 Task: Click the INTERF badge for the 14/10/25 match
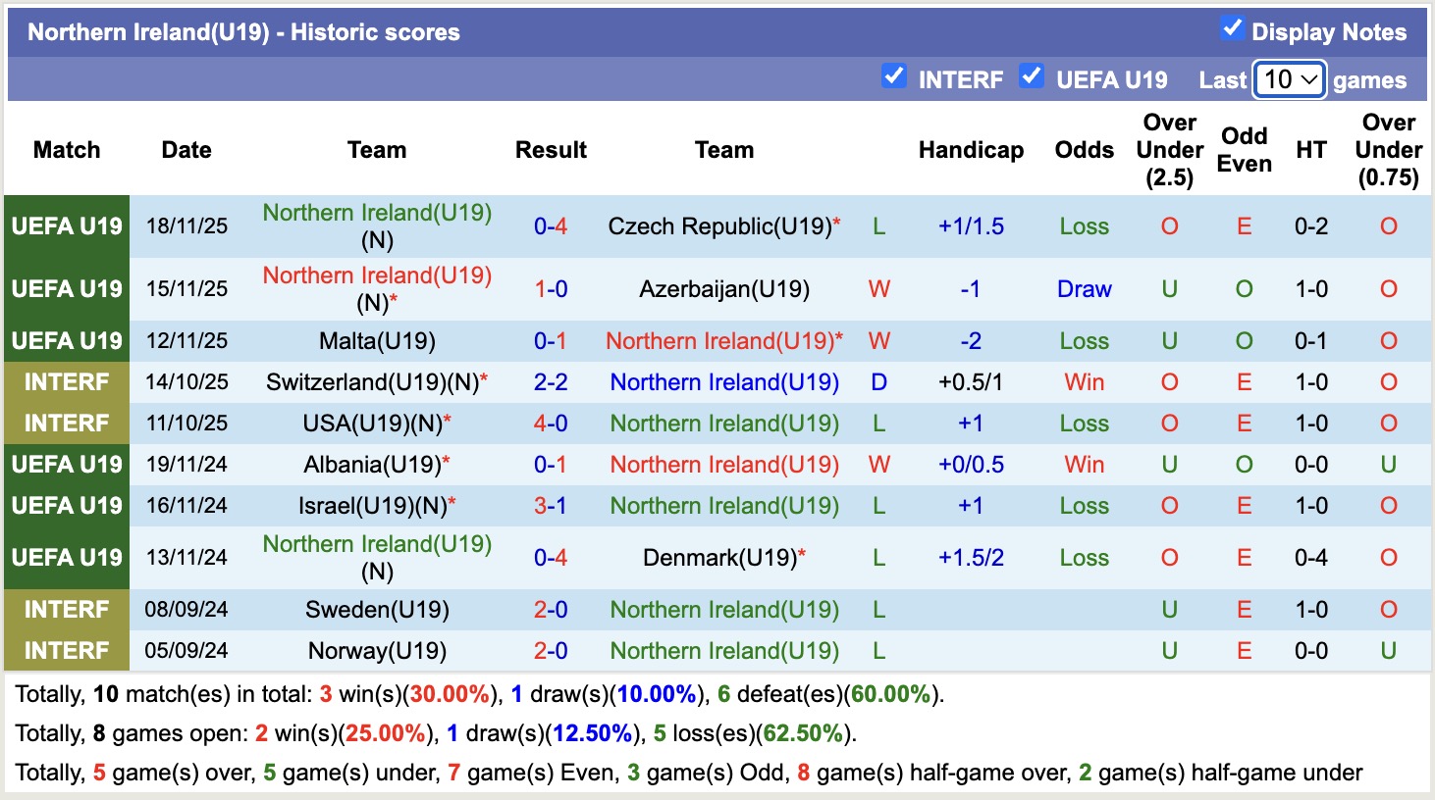[65, 381]
